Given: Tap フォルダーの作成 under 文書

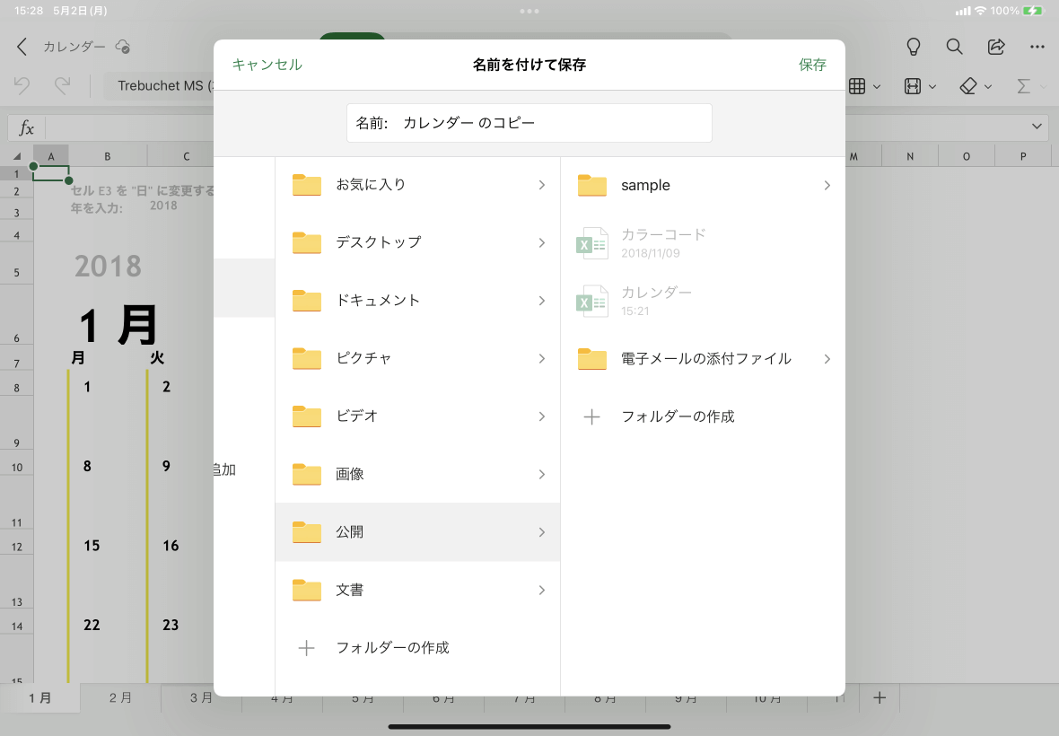Looking at the screenshot, I should coord(392,648).
